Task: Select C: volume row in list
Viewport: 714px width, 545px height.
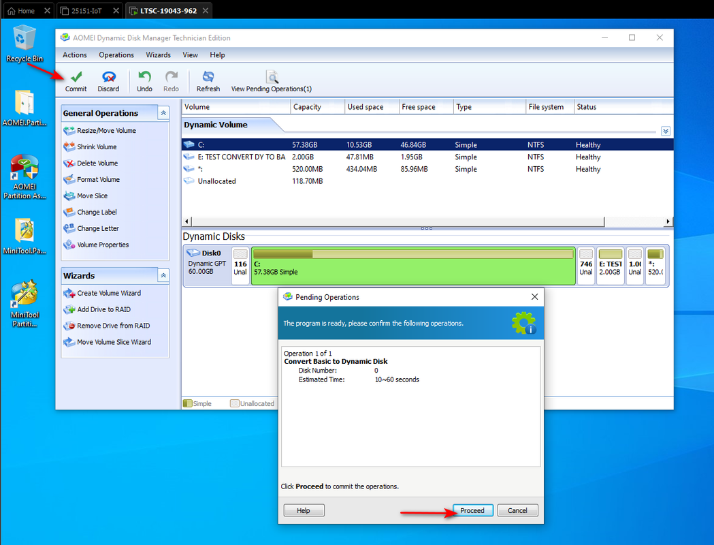Action: [427, 145]
